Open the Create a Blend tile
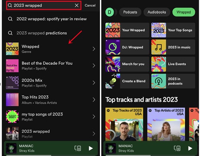Viewport: 200px width, 156px height. coord(127,81)
